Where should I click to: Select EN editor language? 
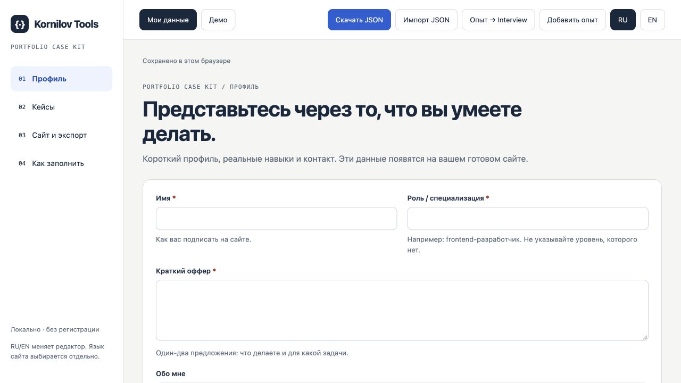652,20
